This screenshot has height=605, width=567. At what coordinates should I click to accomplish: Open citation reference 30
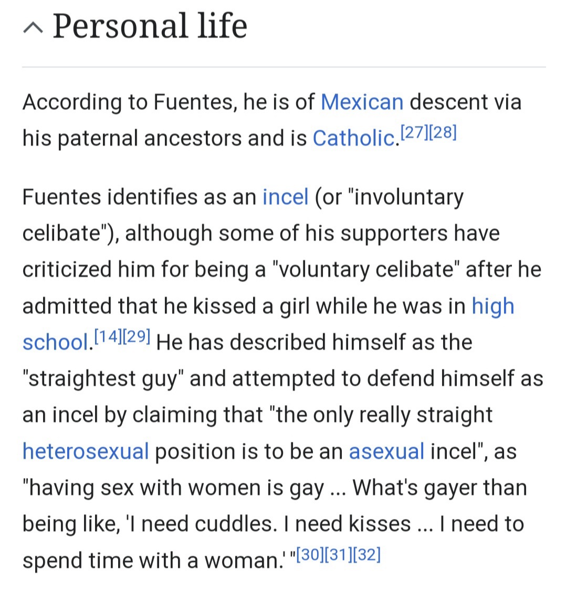[x=310, y=555]
